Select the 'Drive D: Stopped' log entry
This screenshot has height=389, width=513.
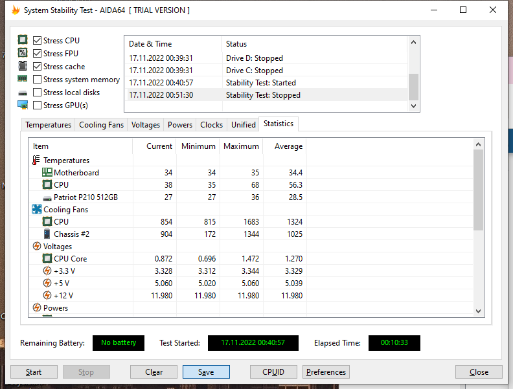click(x=267, y=58)
